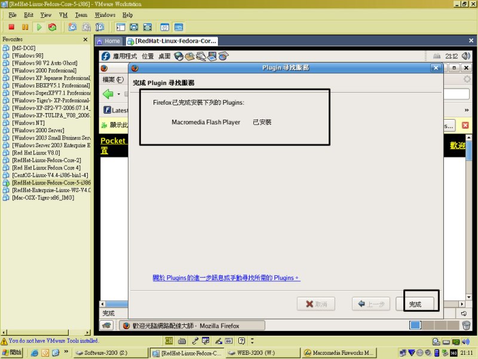Click the summary view toolbar icon

165,27
